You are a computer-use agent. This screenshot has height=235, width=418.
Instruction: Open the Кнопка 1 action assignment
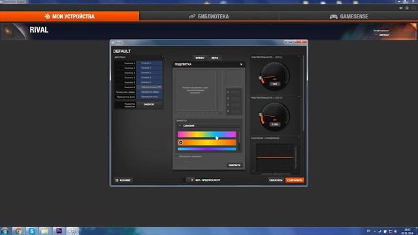pyautogui.click(x=150, y=63)
